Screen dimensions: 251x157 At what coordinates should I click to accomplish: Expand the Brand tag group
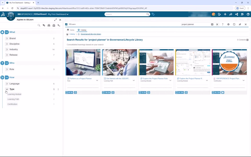coord(7,38)
